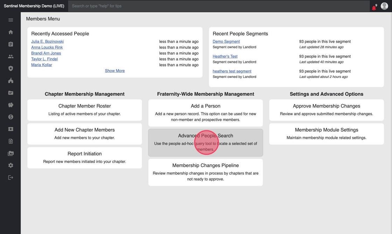The image size is (392, 234).
Task: Go to Membership Module Settings
Action: [327, 133]
